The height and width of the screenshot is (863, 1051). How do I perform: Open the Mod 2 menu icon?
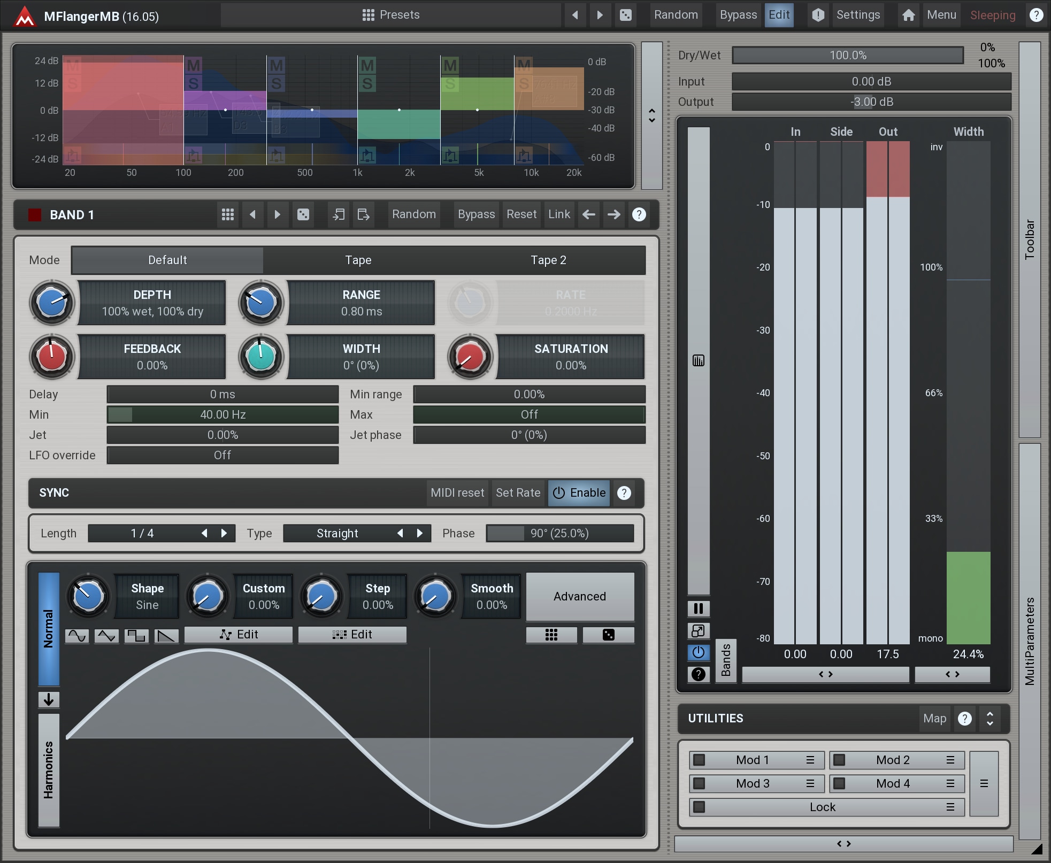coord(950,760)
